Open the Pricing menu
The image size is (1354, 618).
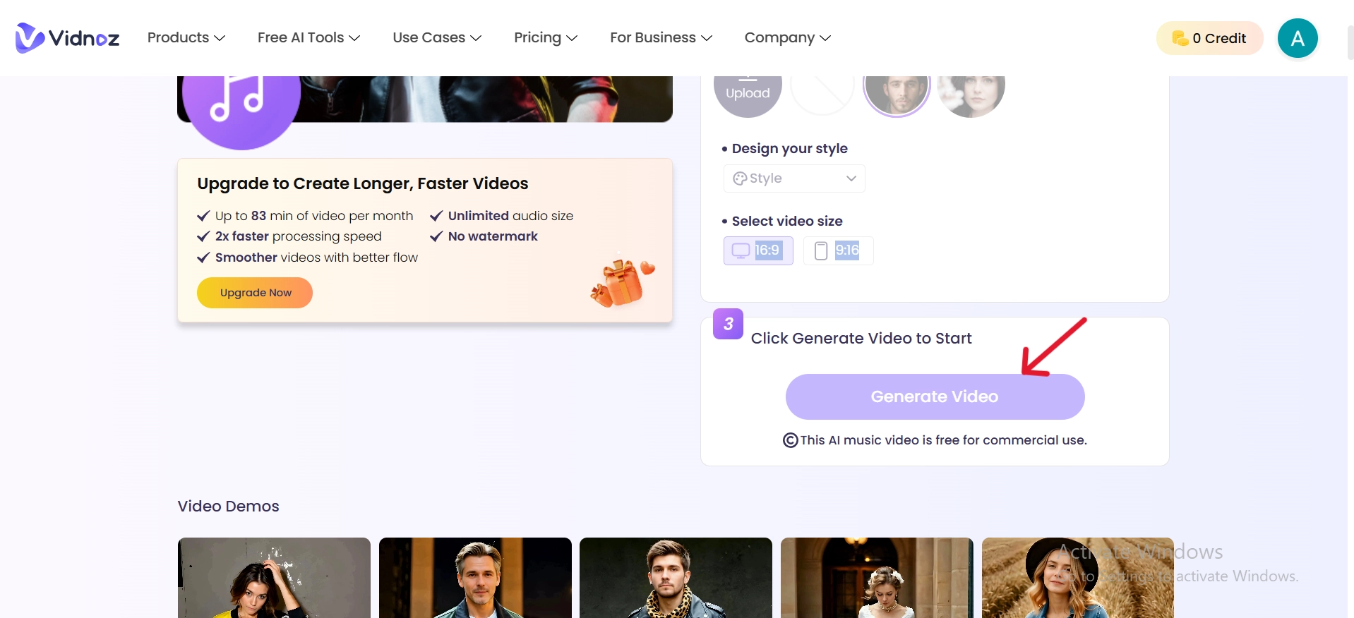pyautogui.click(x=546, y=37)
